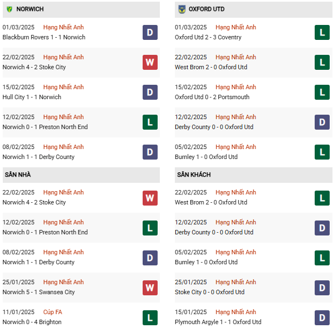Open Hạng Nhất Anh link for 15/01/2025 Oxford
Viewport: 333px width, 328px height.
[236, 312]
